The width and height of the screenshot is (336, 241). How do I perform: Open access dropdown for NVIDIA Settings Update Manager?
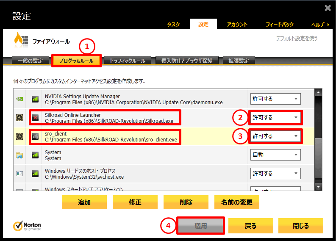point(275,99)
